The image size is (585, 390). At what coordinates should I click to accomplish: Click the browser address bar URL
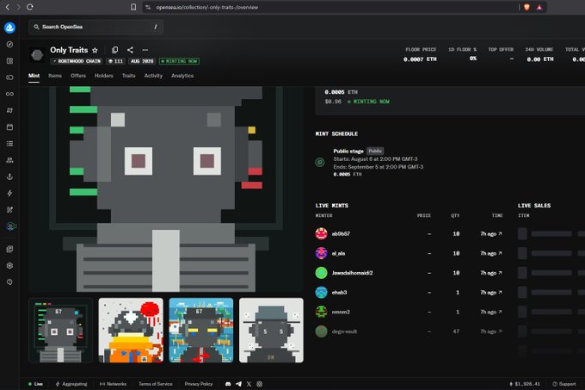207,7
